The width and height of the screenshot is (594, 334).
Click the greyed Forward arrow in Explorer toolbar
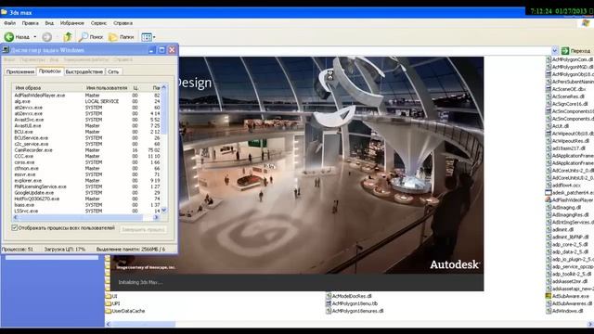click(47, 37)
